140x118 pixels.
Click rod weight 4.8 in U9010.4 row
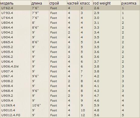coord(96,110)
